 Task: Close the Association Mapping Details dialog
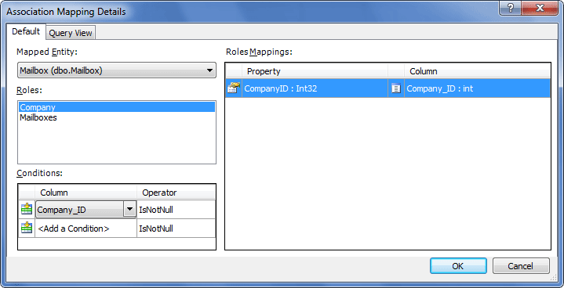[x=540, y=9]
